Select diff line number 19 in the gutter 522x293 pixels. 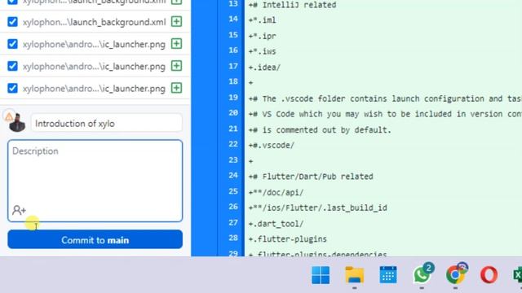[x=233, y=98]
